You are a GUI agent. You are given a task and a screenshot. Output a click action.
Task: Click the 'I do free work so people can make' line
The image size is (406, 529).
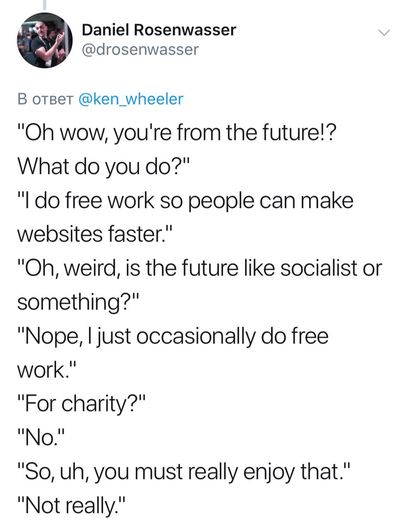pos(185,201)
